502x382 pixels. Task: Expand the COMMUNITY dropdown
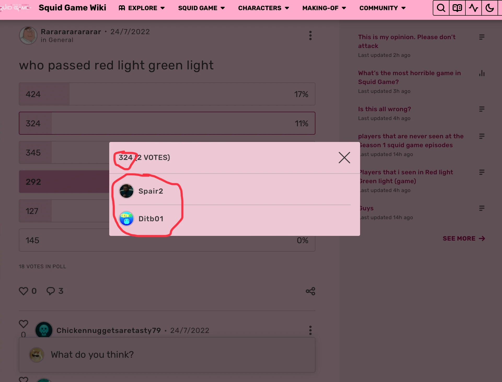[382, 8]
